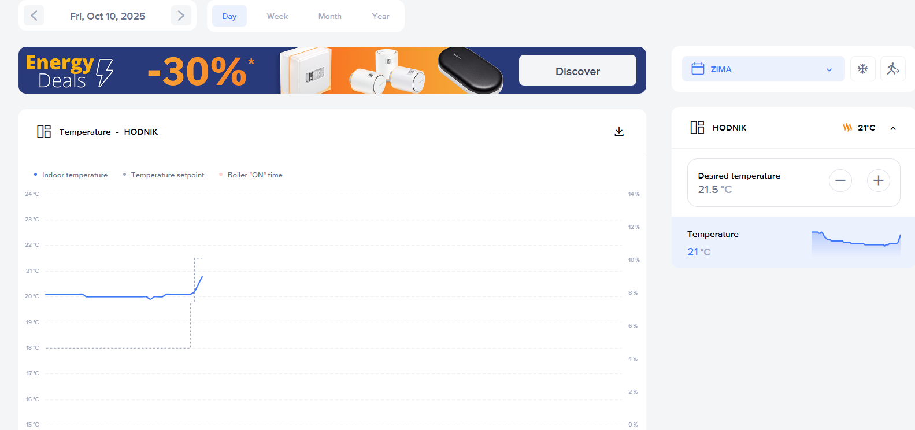Activate away mode running person icon
The height and width of the screenshot is (430, 915).
[x=893, y=69]
